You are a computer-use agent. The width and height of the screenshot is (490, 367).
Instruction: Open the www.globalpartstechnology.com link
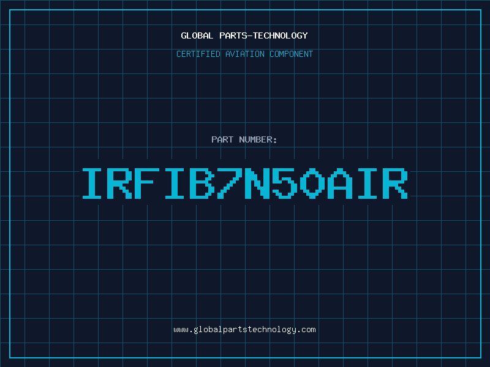click(x=244, y=330)
